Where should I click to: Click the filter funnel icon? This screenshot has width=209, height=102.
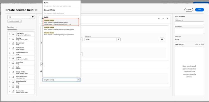point(33,17)
